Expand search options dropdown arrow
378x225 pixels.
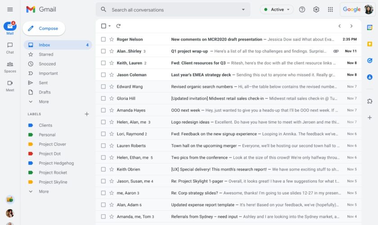pyautogui.click(x=243, y=9)
